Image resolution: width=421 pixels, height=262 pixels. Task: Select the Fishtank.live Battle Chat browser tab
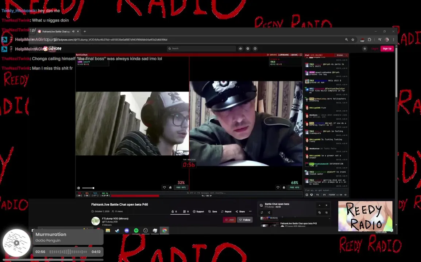pyautogui.click(x=58, y=32)
